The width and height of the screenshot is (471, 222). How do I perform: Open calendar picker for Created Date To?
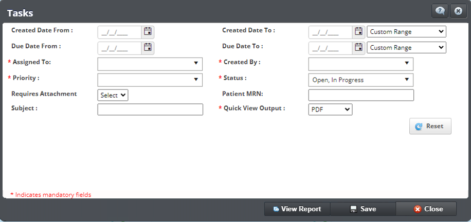(x=359, y=32)
